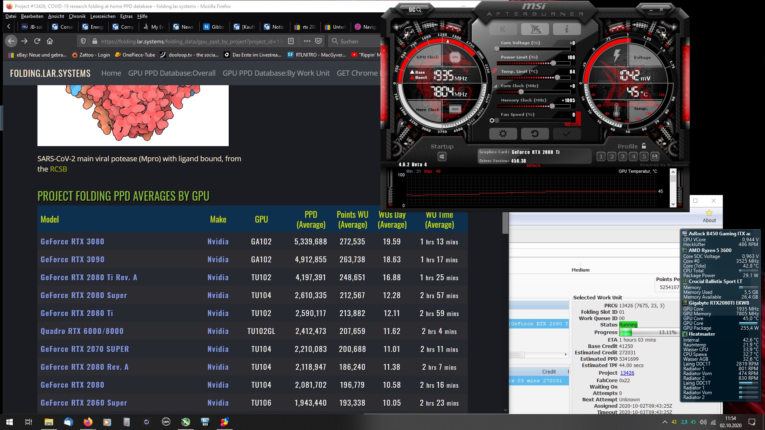Open the Kombustor K button
Image resolution: width=765 pixels, height=430 pixels.
503,29
